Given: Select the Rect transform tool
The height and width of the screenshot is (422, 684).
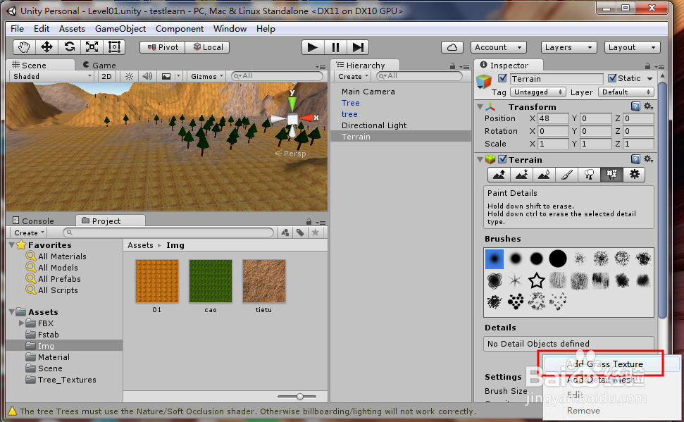Looking at the screenshot, I should 114,47.
